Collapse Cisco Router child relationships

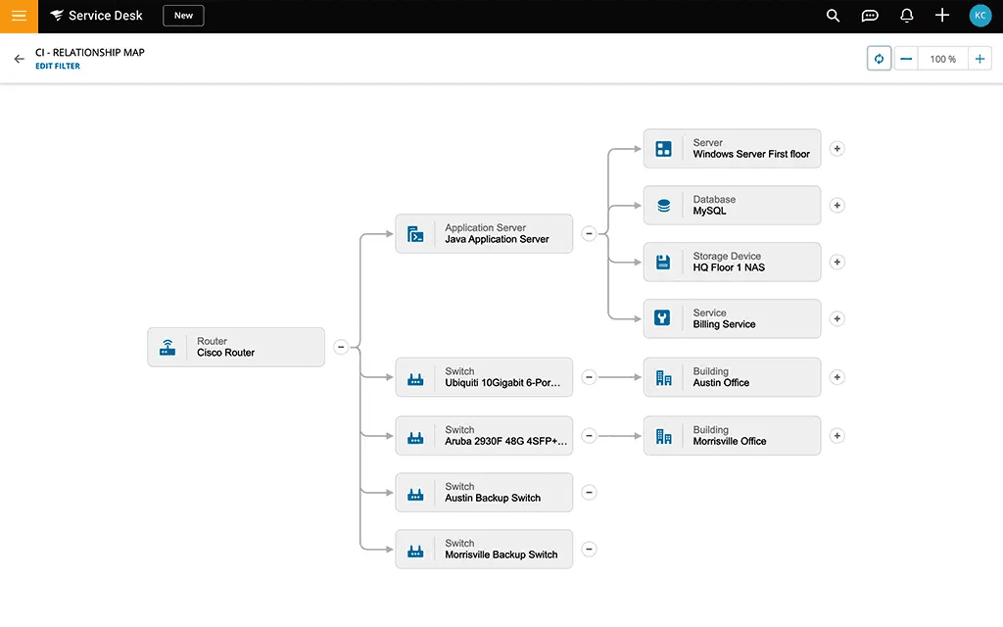[341, 346]
